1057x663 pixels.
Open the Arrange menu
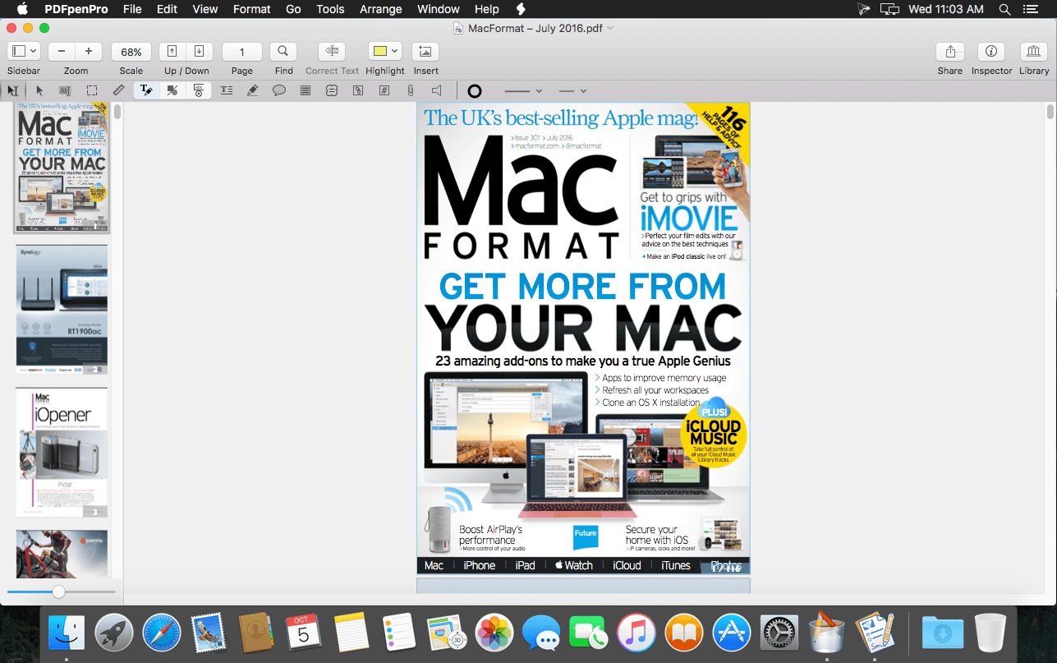380,9
